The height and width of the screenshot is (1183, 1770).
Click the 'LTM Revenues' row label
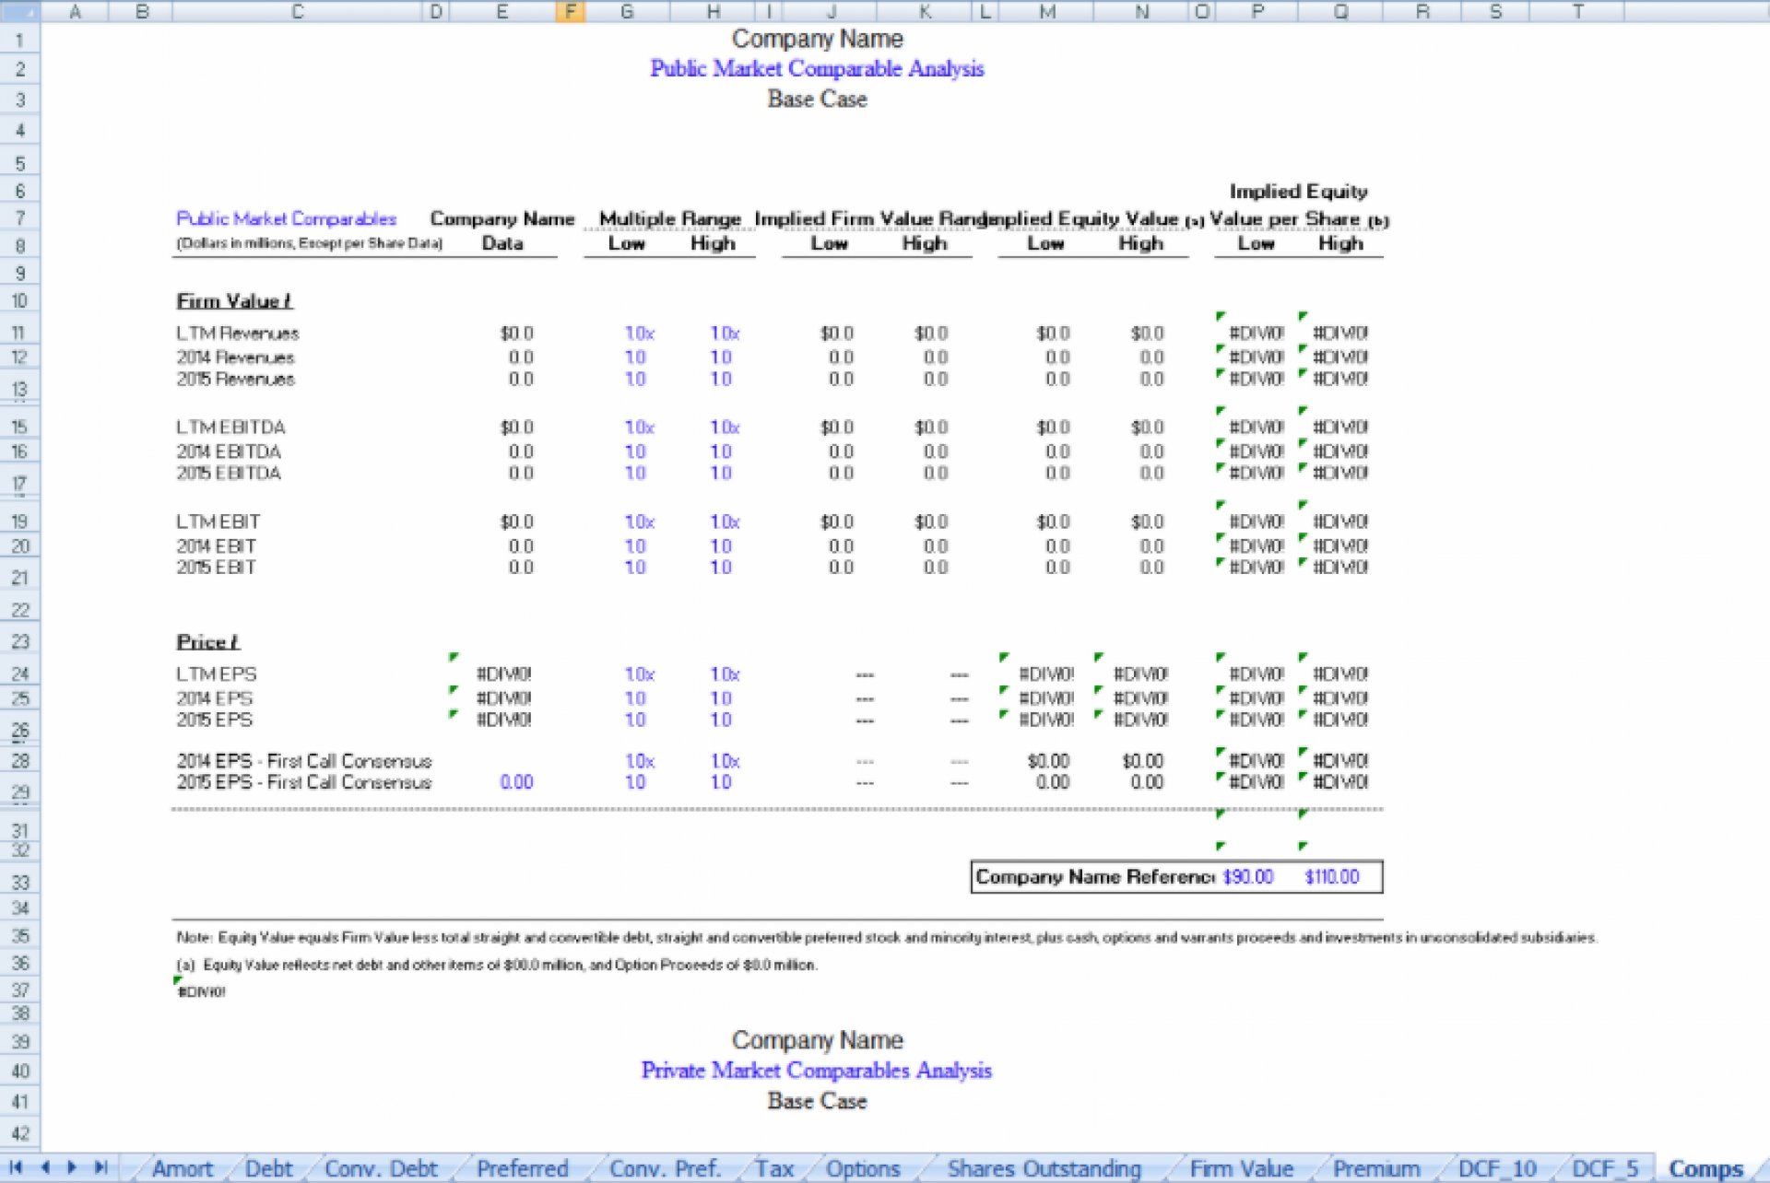click(x=238, y=334)
